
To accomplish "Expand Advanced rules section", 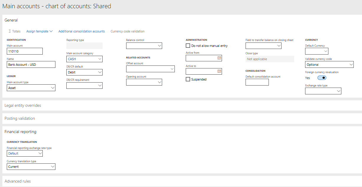I will click(18, 181).
